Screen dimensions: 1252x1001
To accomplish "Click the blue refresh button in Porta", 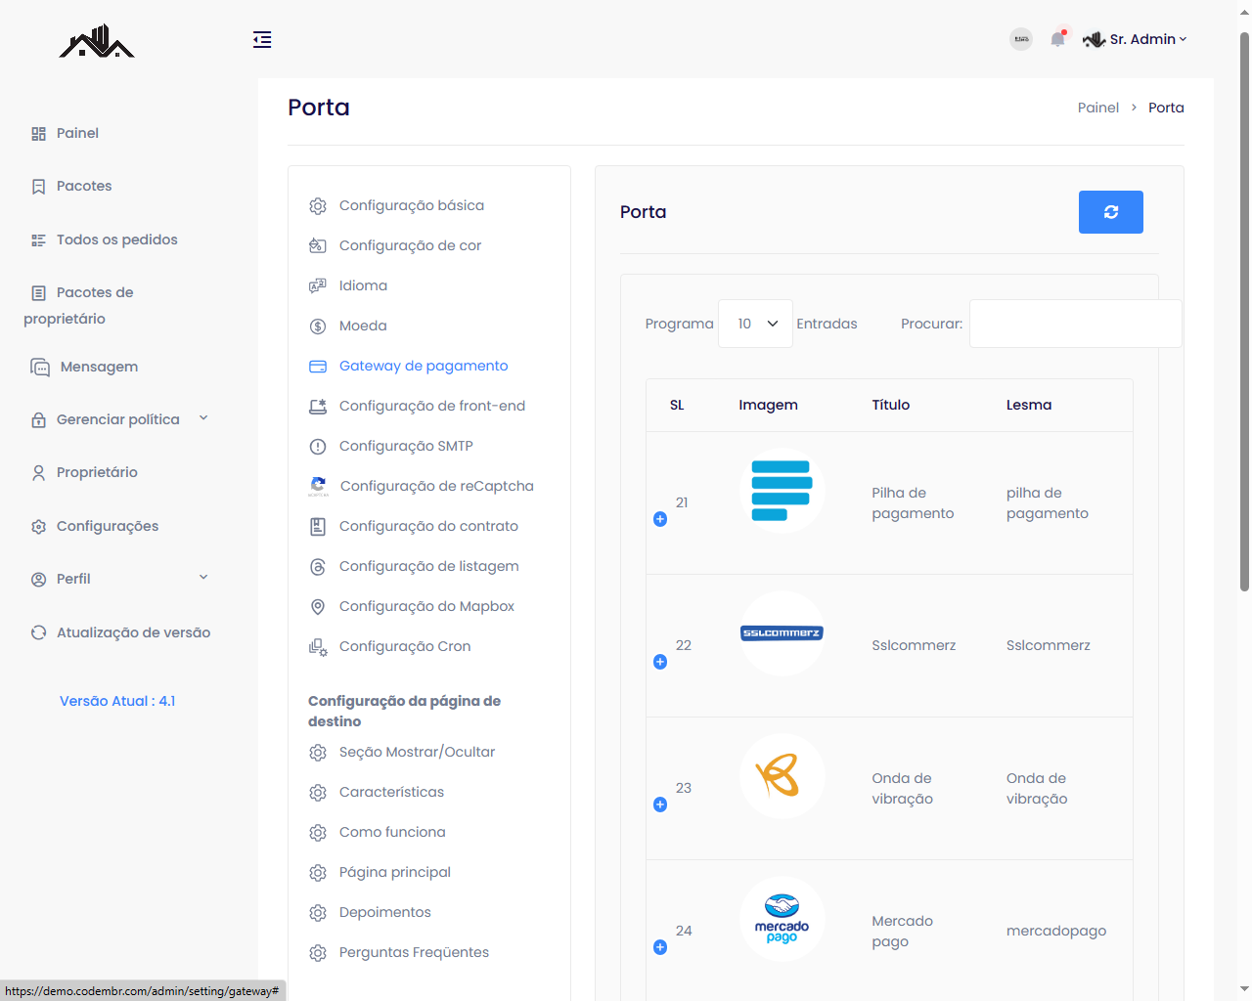I will (1110, 212).
